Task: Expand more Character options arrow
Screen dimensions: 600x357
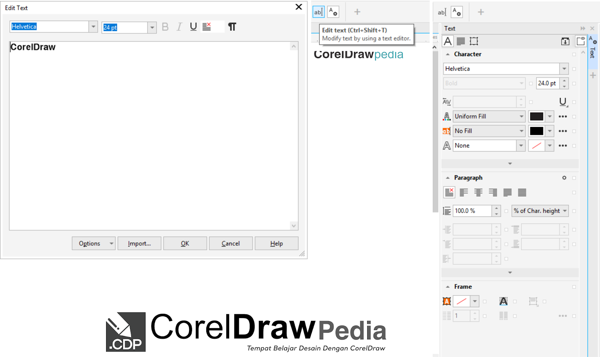Action: tap(510, 164)
